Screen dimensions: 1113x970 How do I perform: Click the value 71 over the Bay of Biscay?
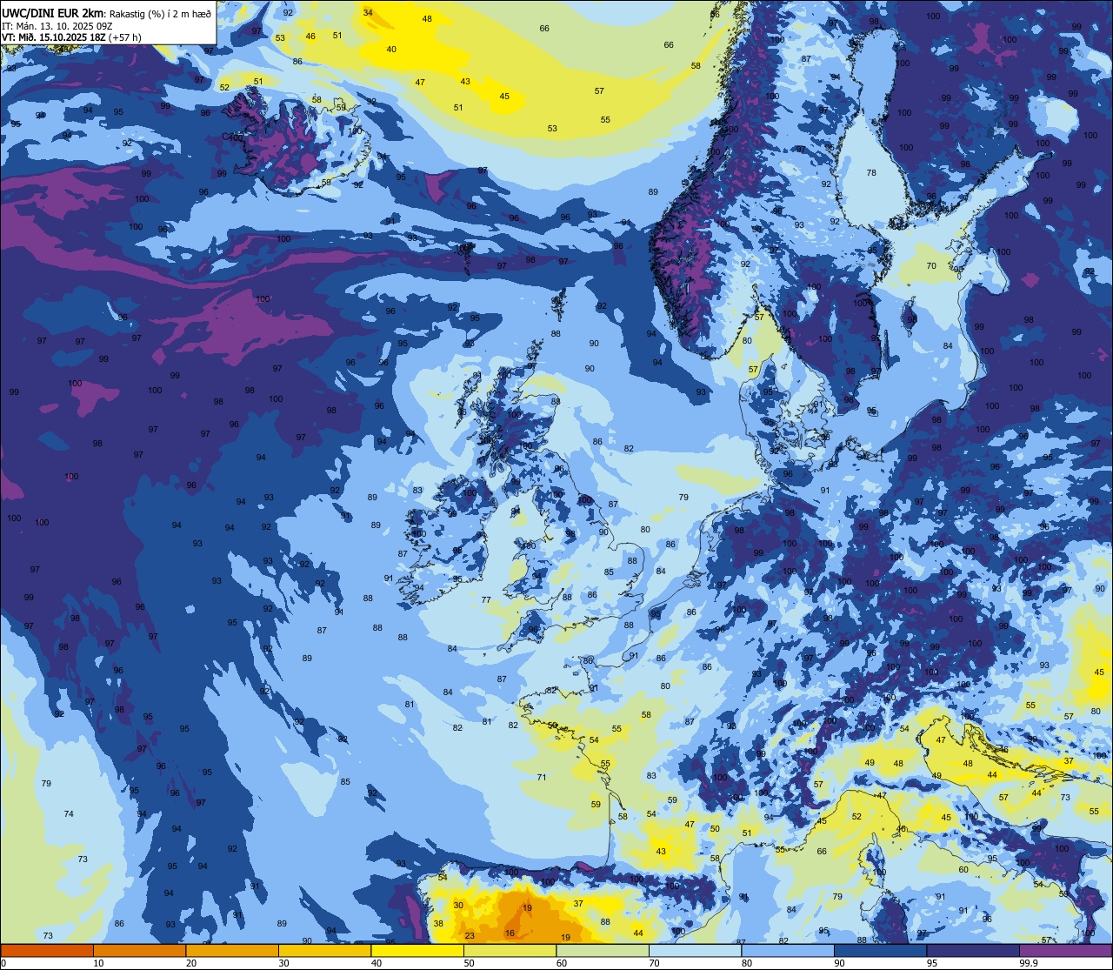click(x=542, y=778)
